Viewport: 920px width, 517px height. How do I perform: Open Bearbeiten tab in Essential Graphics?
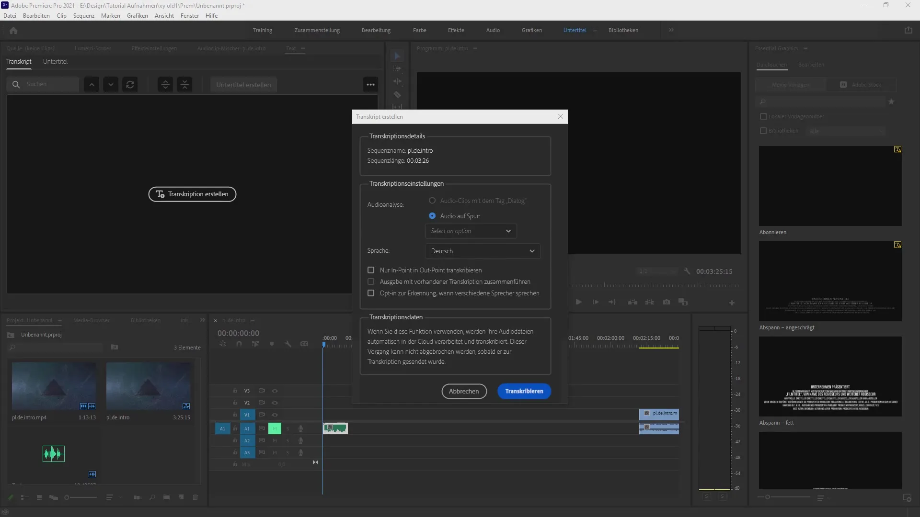click(x=811, y=65)
